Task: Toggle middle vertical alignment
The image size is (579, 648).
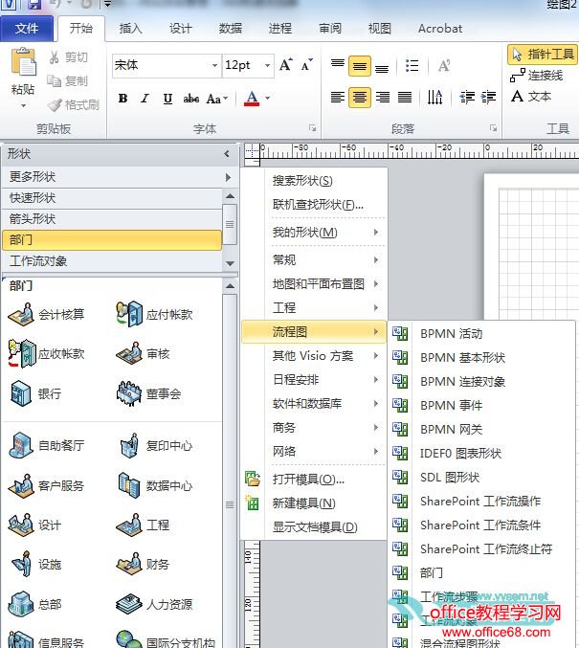Action: point(359,66)
